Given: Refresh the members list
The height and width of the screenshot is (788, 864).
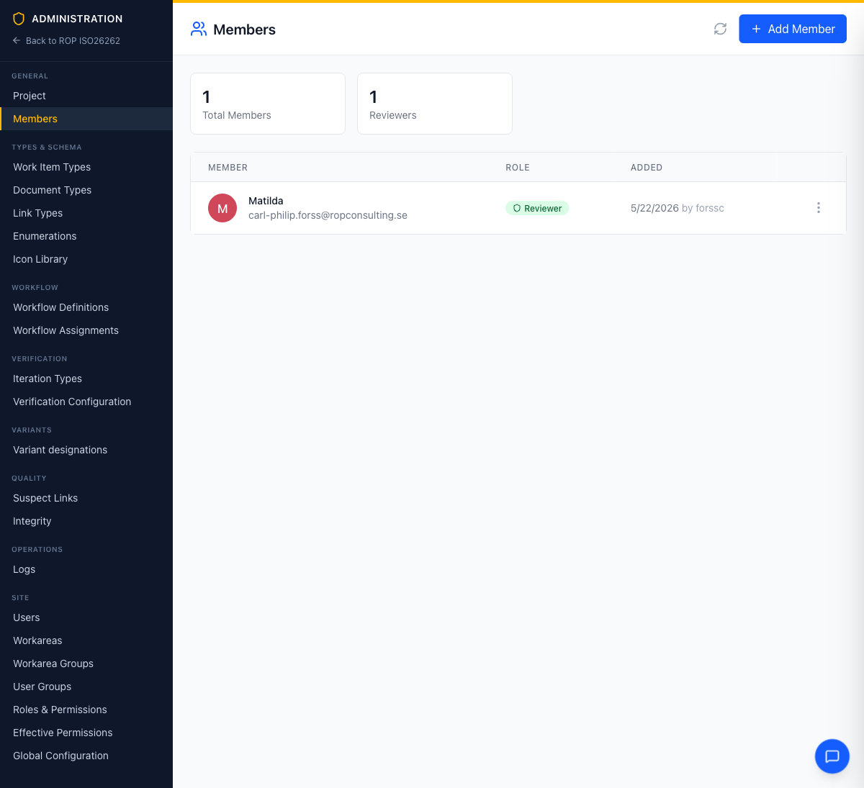Looking at the screenshot, I should click(x=720, y=29).
